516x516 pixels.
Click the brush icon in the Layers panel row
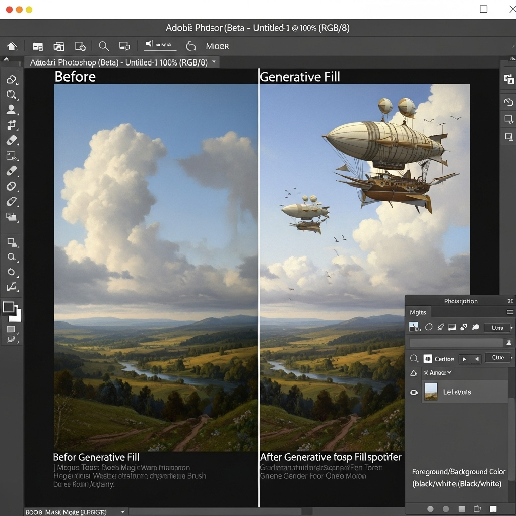pyautogui.click(x=440, y=327)
